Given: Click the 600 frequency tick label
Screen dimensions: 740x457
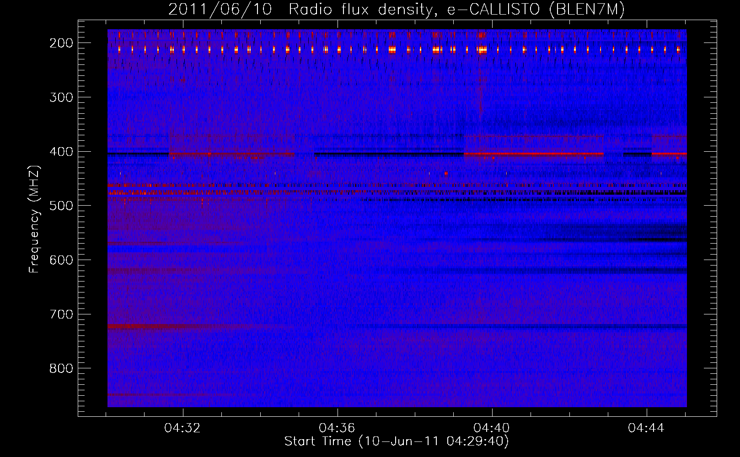Looking at the screenshot, I should (61, 260).
